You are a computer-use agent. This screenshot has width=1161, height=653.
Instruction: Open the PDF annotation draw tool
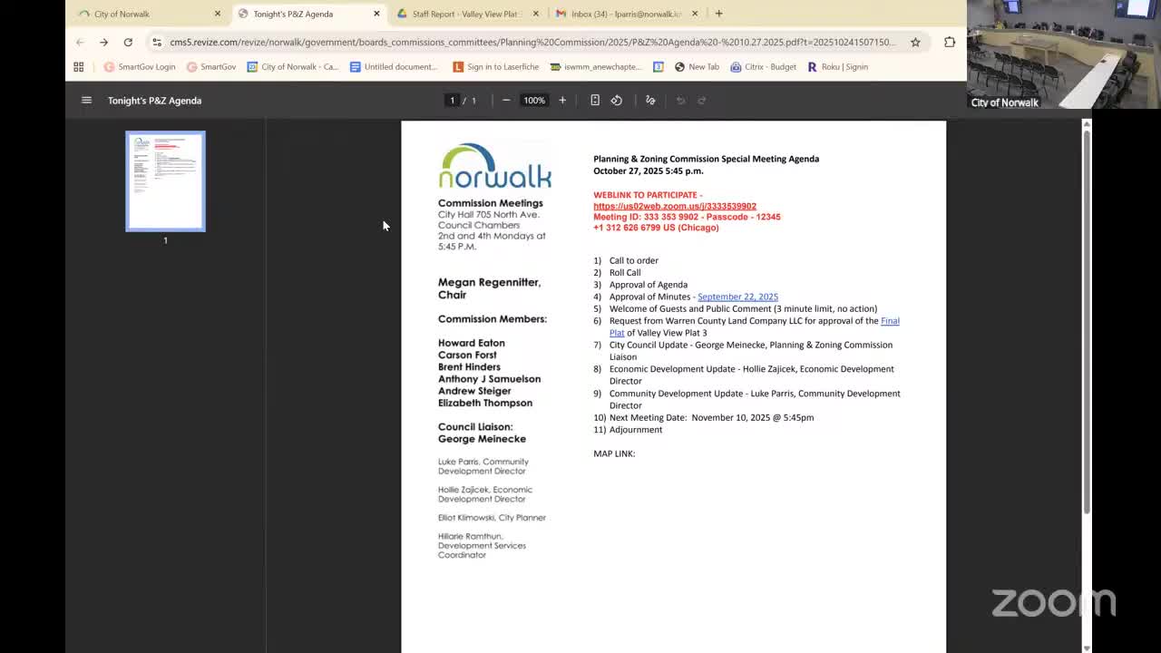click(650, 100)
